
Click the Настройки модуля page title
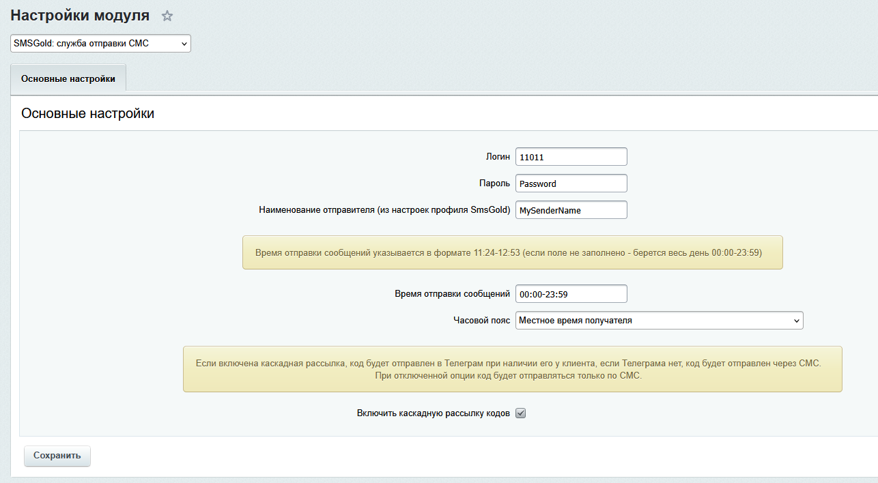(80, 16)
